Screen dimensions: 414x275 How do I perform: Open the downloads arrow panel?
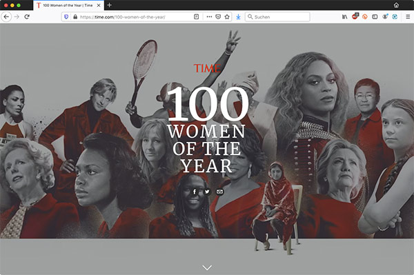coord(238,17)
